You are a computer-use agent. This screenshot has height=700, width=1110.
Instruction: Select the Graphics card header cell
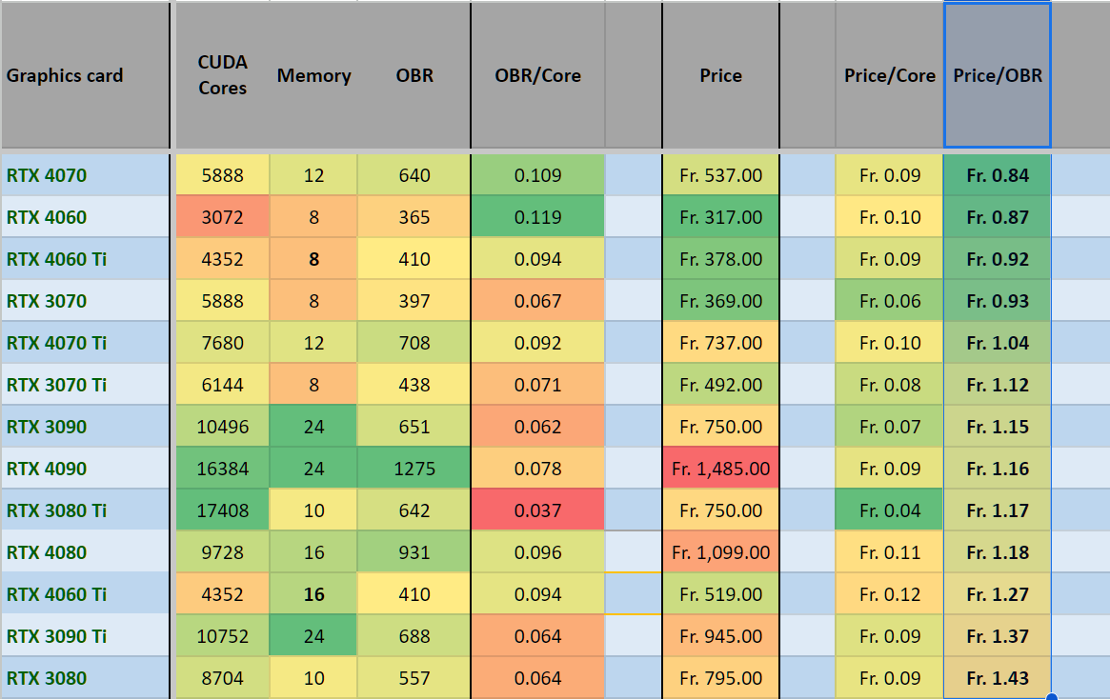(x=85, y=76)
